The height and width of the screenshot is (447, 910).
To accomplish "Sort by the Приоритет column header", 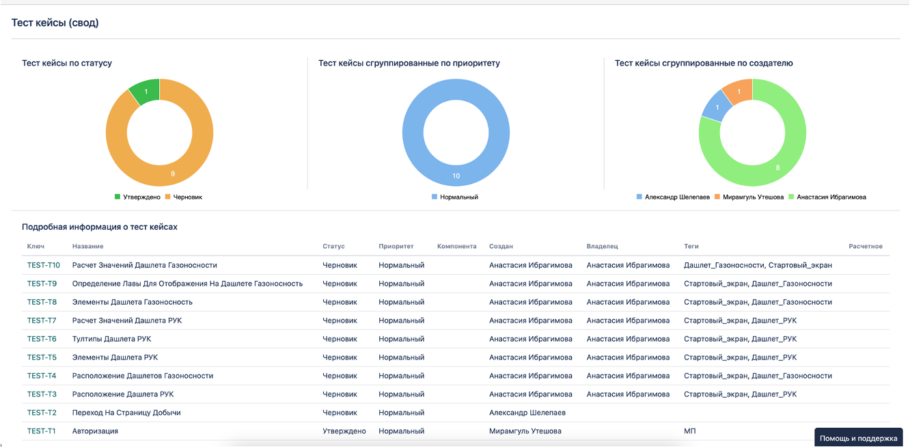I will tap(396, 246).
